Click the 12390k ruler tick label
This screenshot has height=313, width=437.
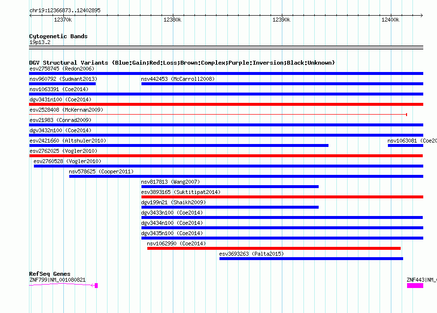[x=281, y=20]
